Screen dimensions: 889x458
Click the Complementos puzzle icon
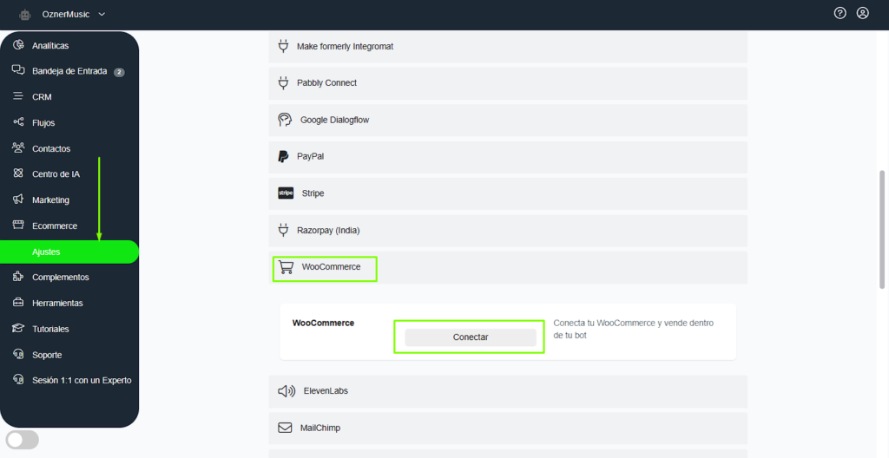tap(18, 277)
